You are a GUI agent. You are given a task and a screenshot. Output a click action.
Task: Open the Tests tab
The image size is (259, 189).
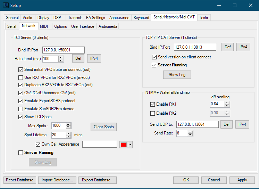(203, 18)
